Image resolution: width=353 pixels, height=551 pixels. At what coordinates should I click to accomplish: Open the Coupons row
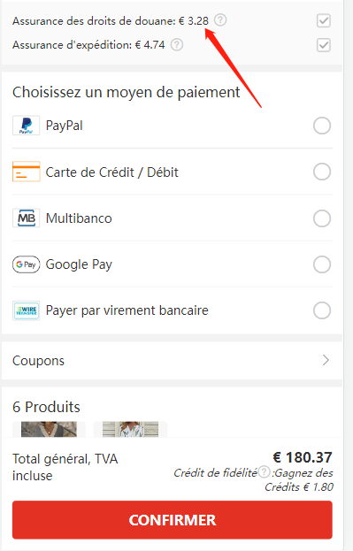coord(172,361)
